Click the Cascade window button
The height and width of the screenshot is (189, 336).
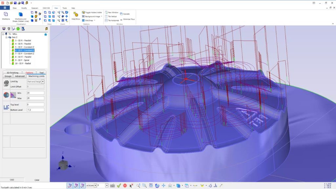tap(126, 14)
